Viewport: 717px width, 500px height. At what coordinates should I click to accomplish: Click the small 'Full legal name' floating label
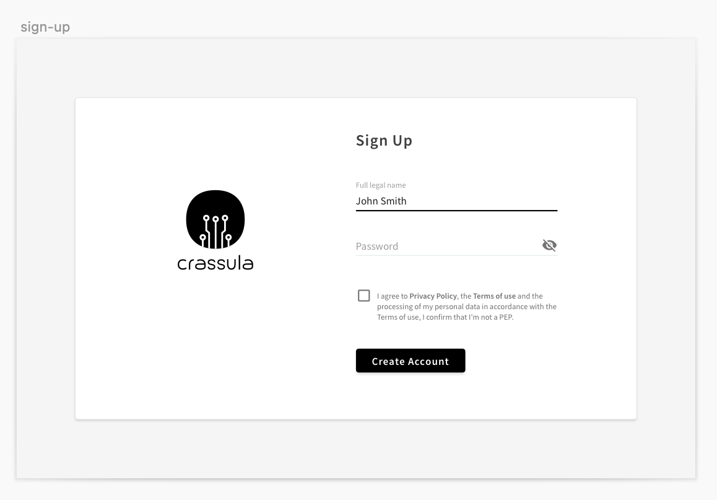pos(381,185)
